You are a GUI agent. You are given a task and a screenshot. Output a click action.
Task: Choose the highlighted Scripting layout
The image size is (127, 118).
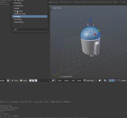click(x=30, y=17)
